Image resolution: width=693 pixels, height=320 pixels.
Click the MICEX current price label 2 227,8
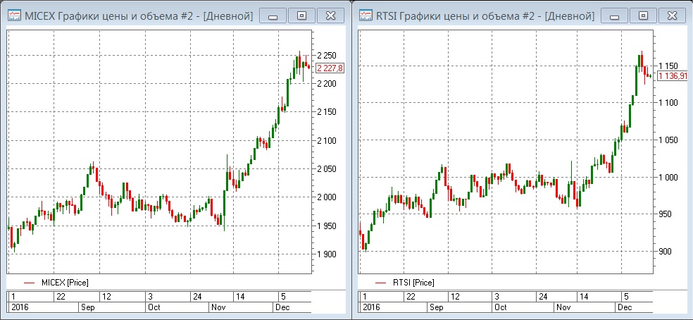coord(330,68)
